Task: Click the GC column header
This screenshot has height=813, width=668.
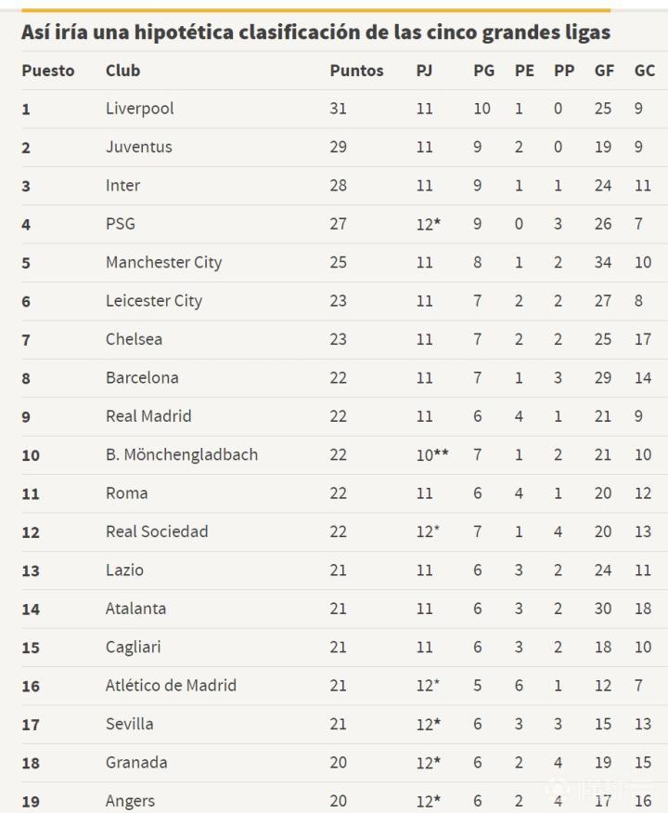Action: point(644,71)
